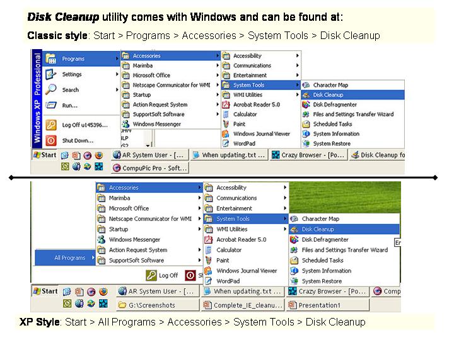The height and width of the screenshot is (340, 454).
Task: Click the Calculator icon in XP-style Accessories menu
Action: pyautogui.click(x=209, y=250)
